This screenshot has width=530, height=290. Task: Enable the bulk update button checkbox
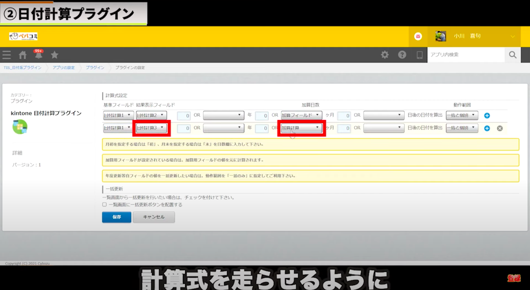click(105, 205)
